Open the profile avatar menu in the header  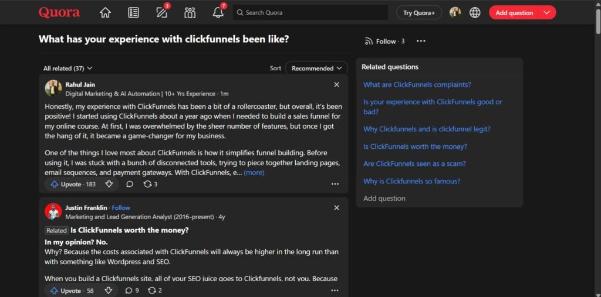pyautogui.click(x=455, y=13)
